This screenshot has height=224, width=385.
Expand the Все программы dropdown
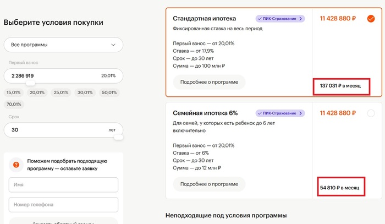pyautogui.click(x=63, y=45)
